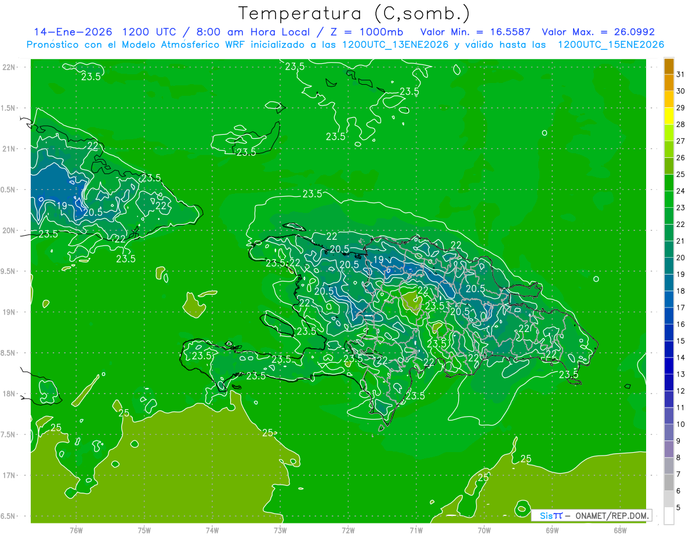
Task: Click the purple swatch between 8 and 9
Action: pyautogui.click(x=669, y=449)
